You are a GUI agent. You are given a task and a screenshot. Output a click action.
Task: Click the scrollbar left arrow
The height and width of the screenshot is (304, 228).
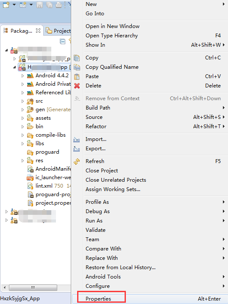coord(5,287)
